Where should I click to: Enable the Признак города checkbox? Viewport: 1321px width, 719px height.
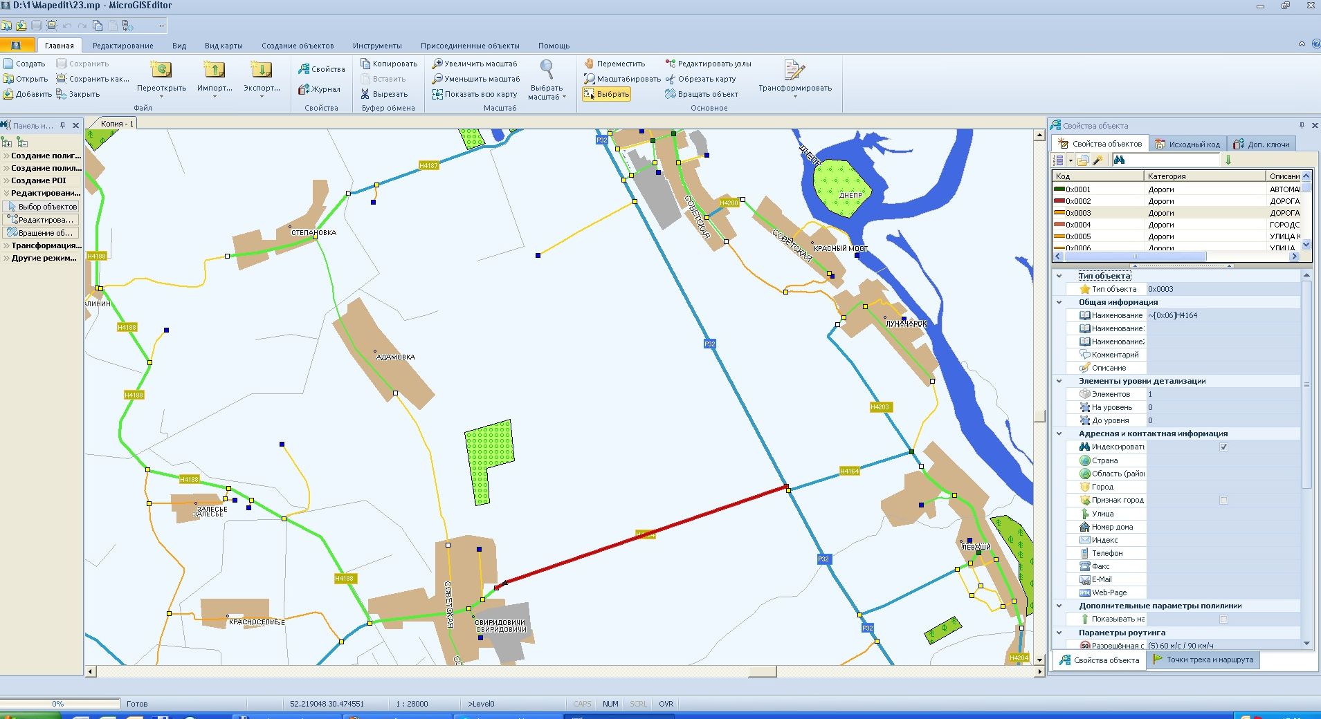pos(1223,501)
